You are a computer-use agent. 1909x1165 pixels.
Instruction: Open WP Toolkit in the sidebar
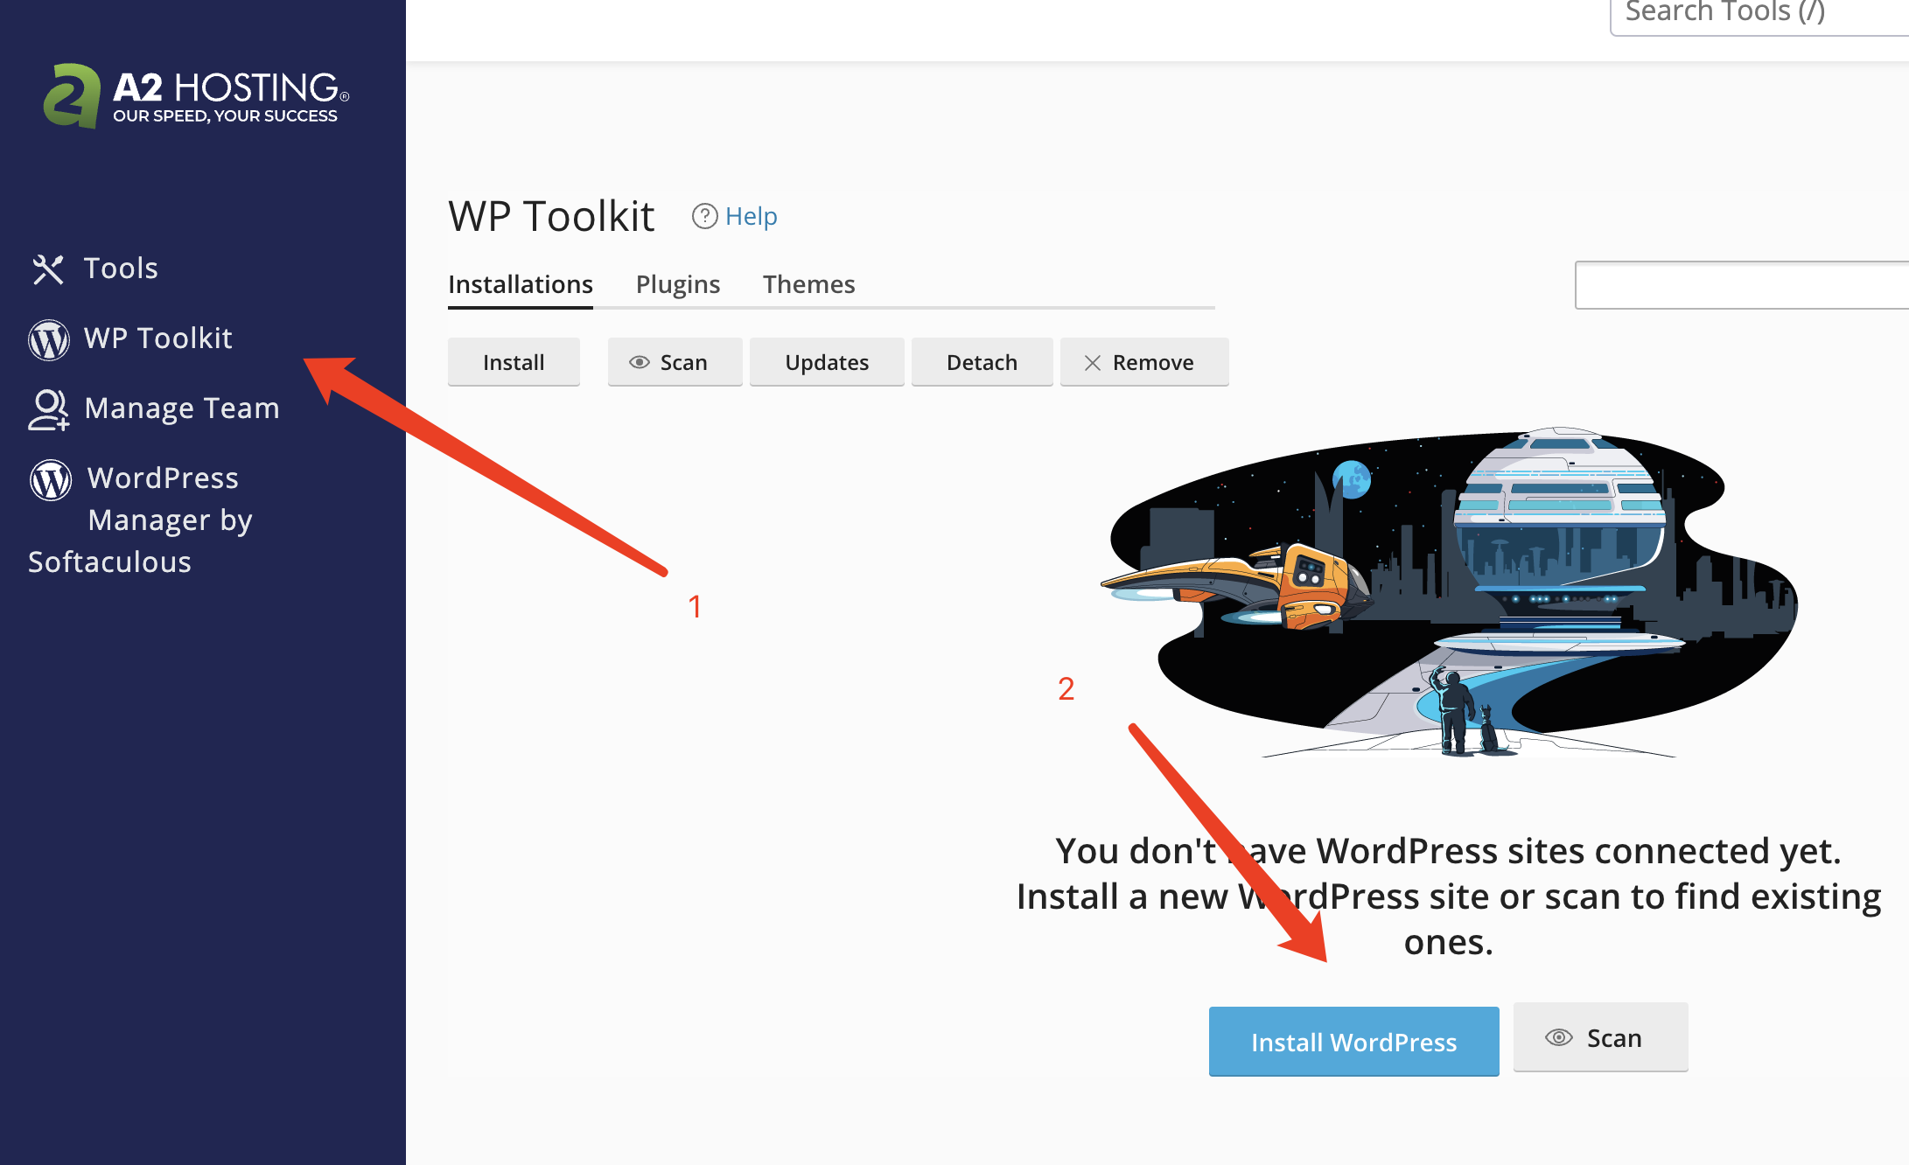pos(157,338)
